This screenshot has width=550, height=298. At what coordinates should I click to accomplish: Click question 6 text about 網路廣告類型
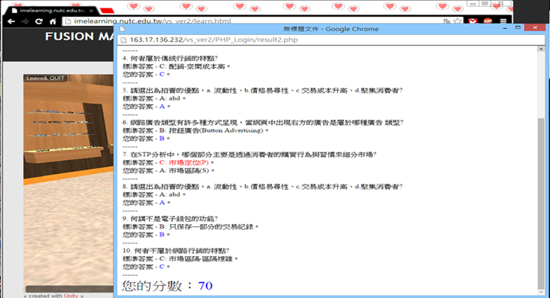[263, 123]
